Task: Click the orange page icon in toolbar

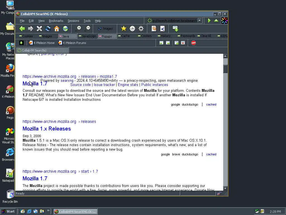Action: [154, 29]
